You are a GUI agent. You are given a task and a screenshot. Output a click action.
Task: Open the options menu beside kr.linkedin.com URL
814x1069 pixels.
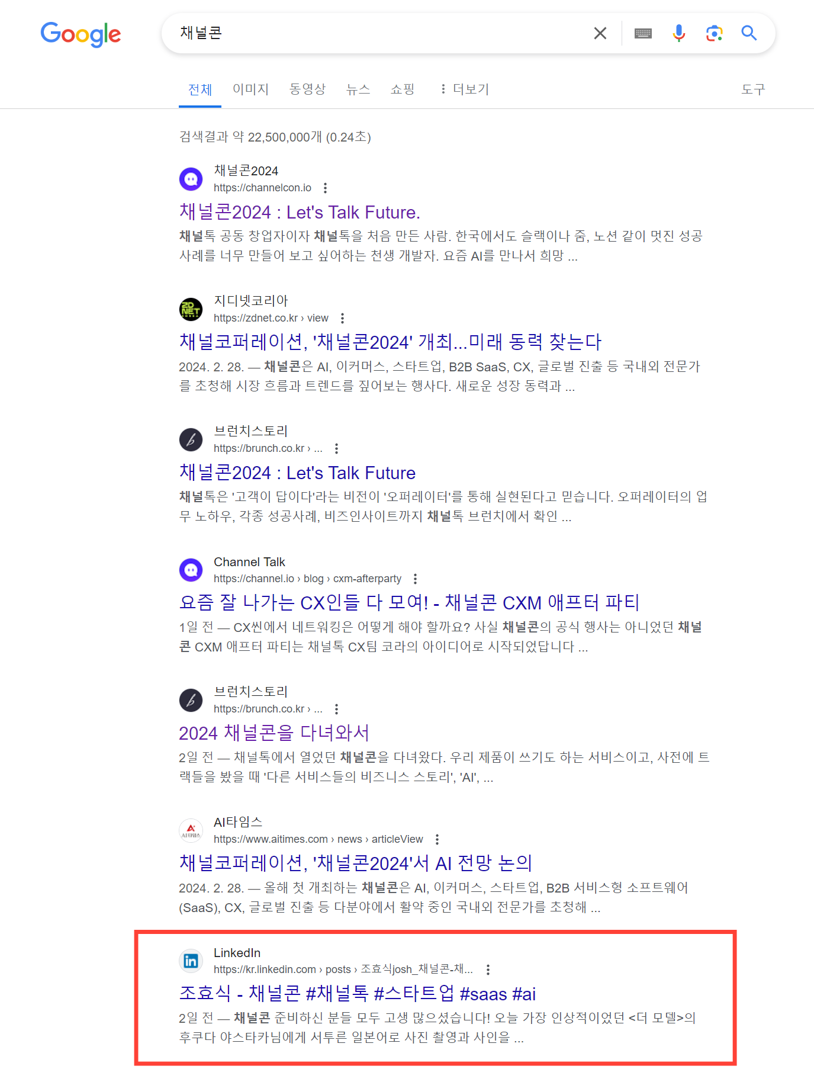[x=488, y=970]
